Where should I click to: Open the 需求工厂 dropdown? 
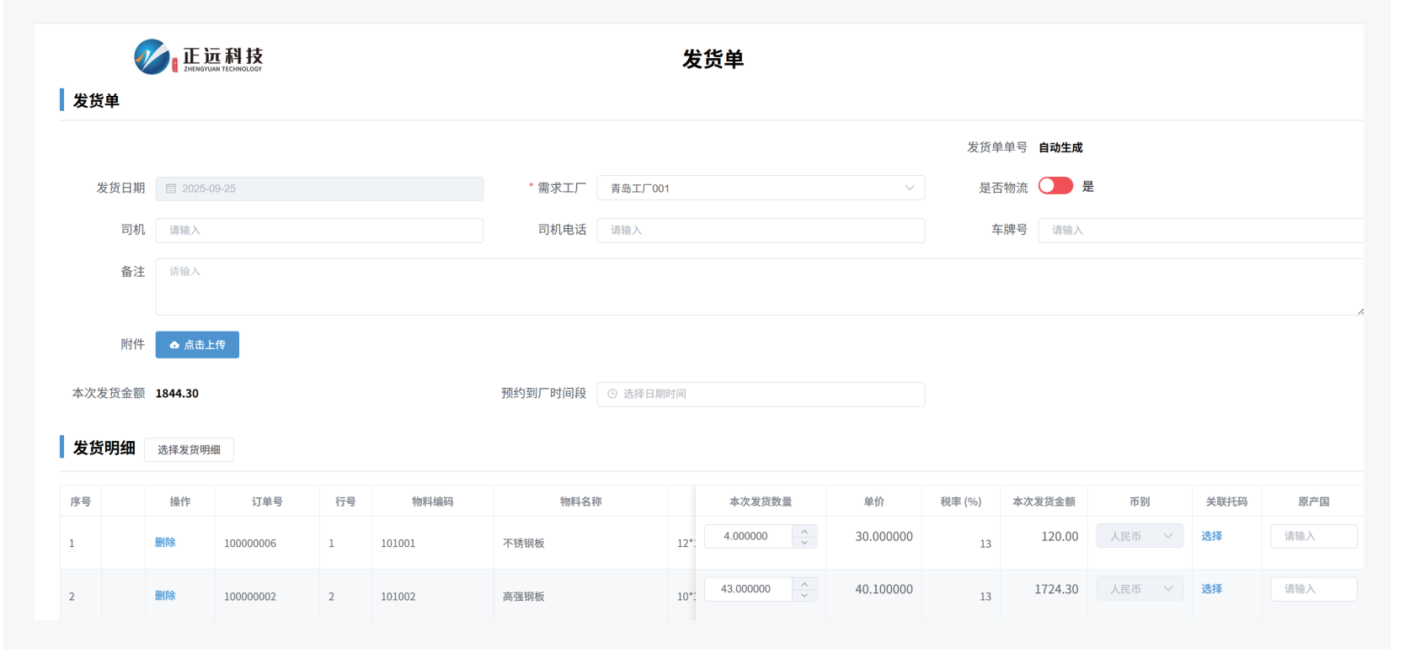760,188
